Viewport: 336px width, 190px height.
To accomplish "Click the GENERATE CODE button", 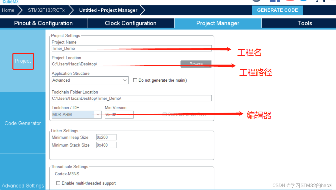I will click(x=277, y=10).
